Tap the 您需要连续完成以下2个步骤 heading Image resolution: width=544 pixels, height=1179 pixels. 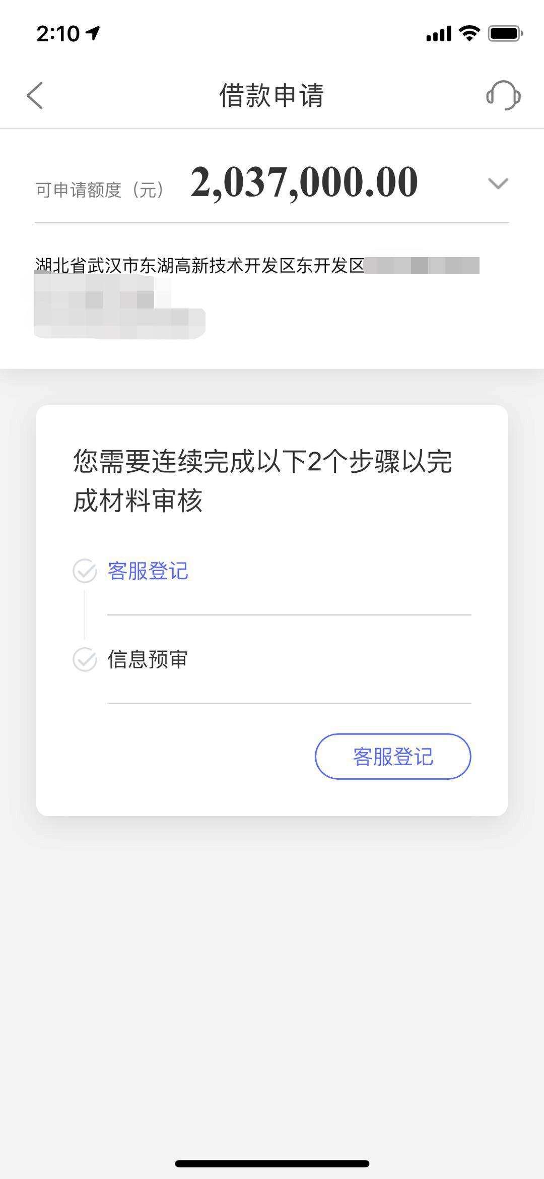point(262,480)
